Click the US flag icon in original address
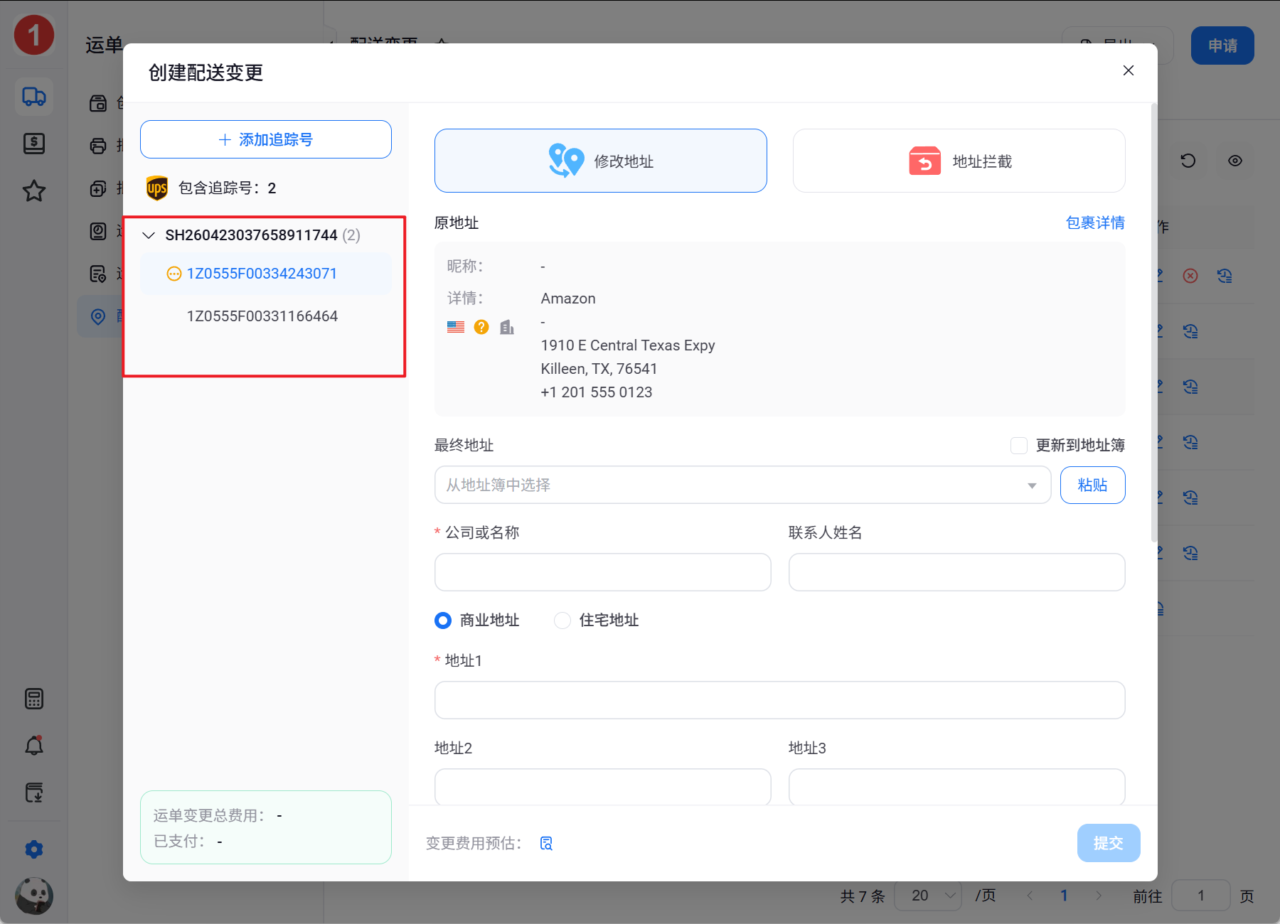 click(x=456, y=327)
